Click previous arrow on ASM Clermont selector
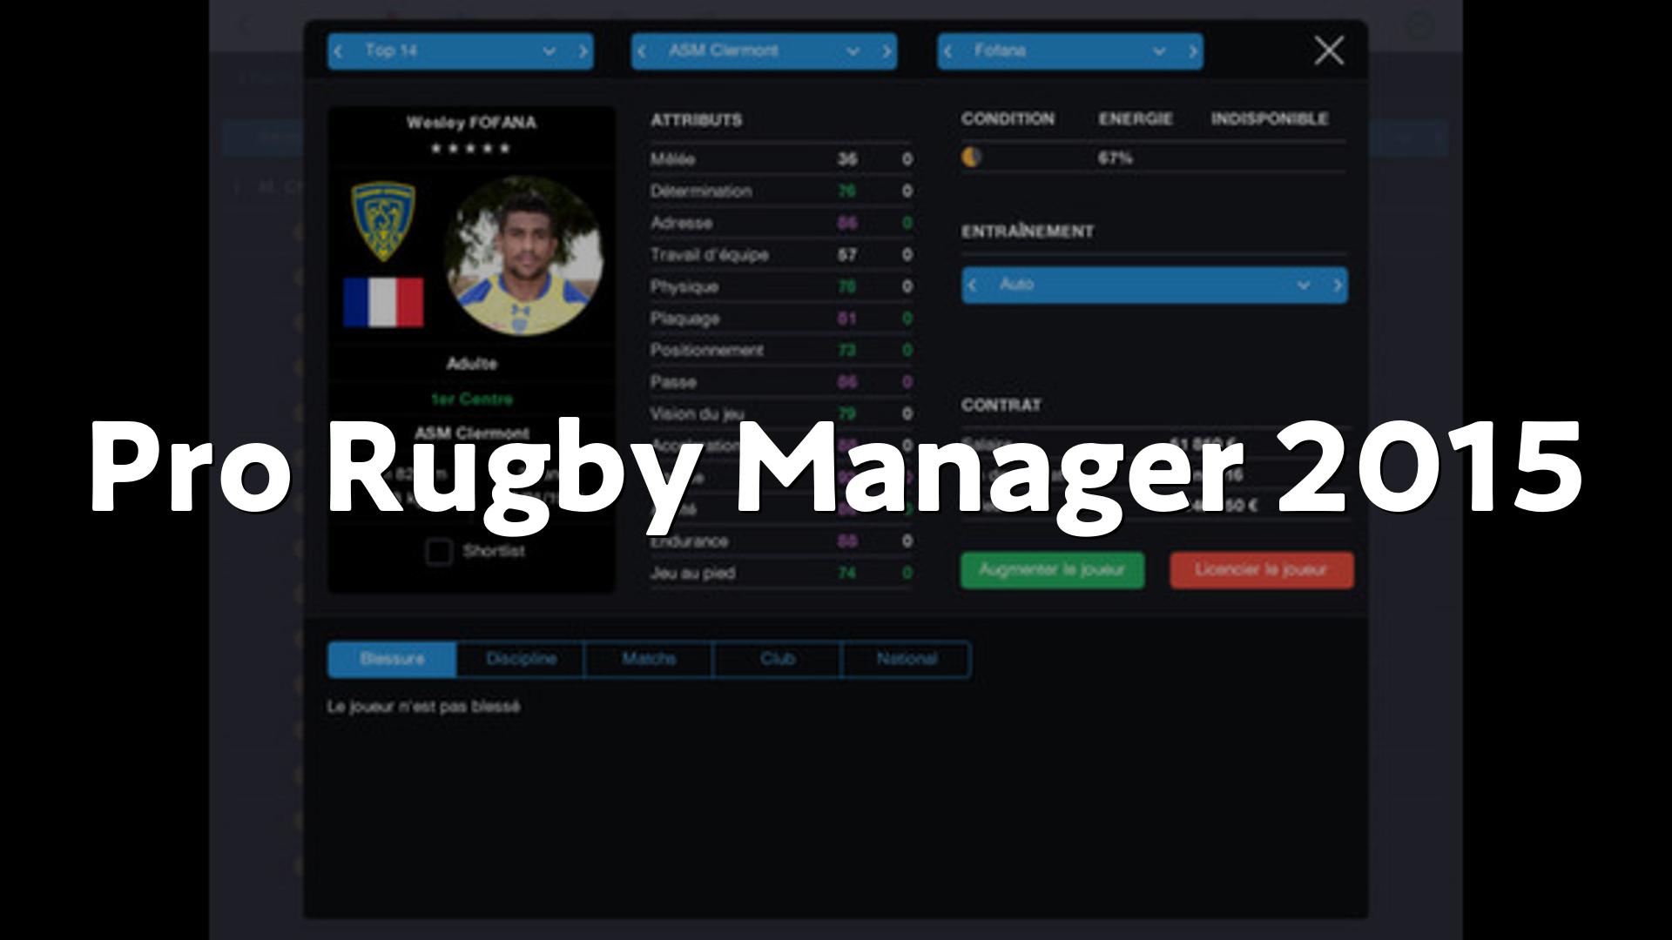The width and height of the screenshot is (1672, 940). 643,51
